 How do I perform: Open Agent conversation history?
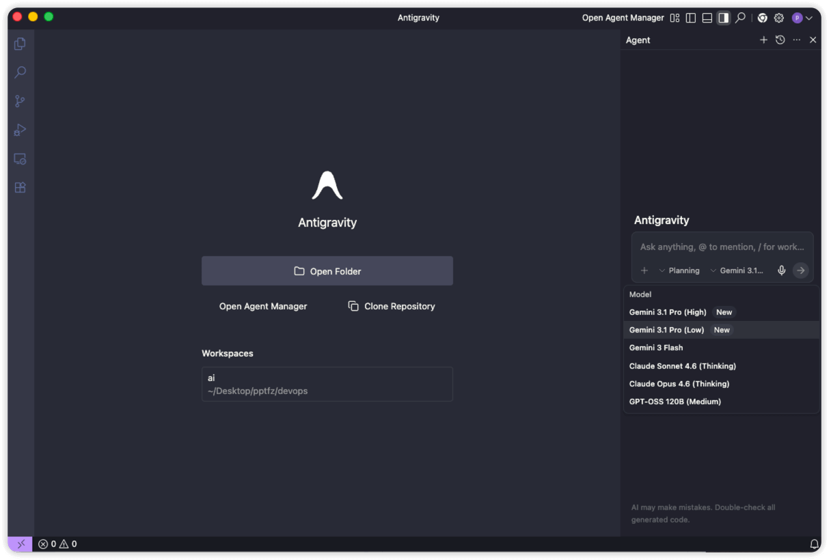pyautogui.click(x=780, y=40)
